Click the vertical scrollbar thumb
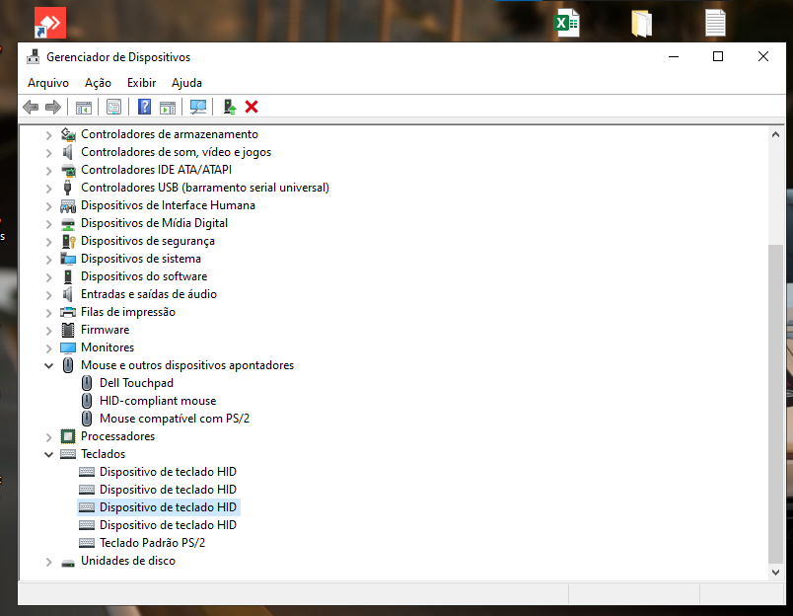793x616 pixels. 775,404
